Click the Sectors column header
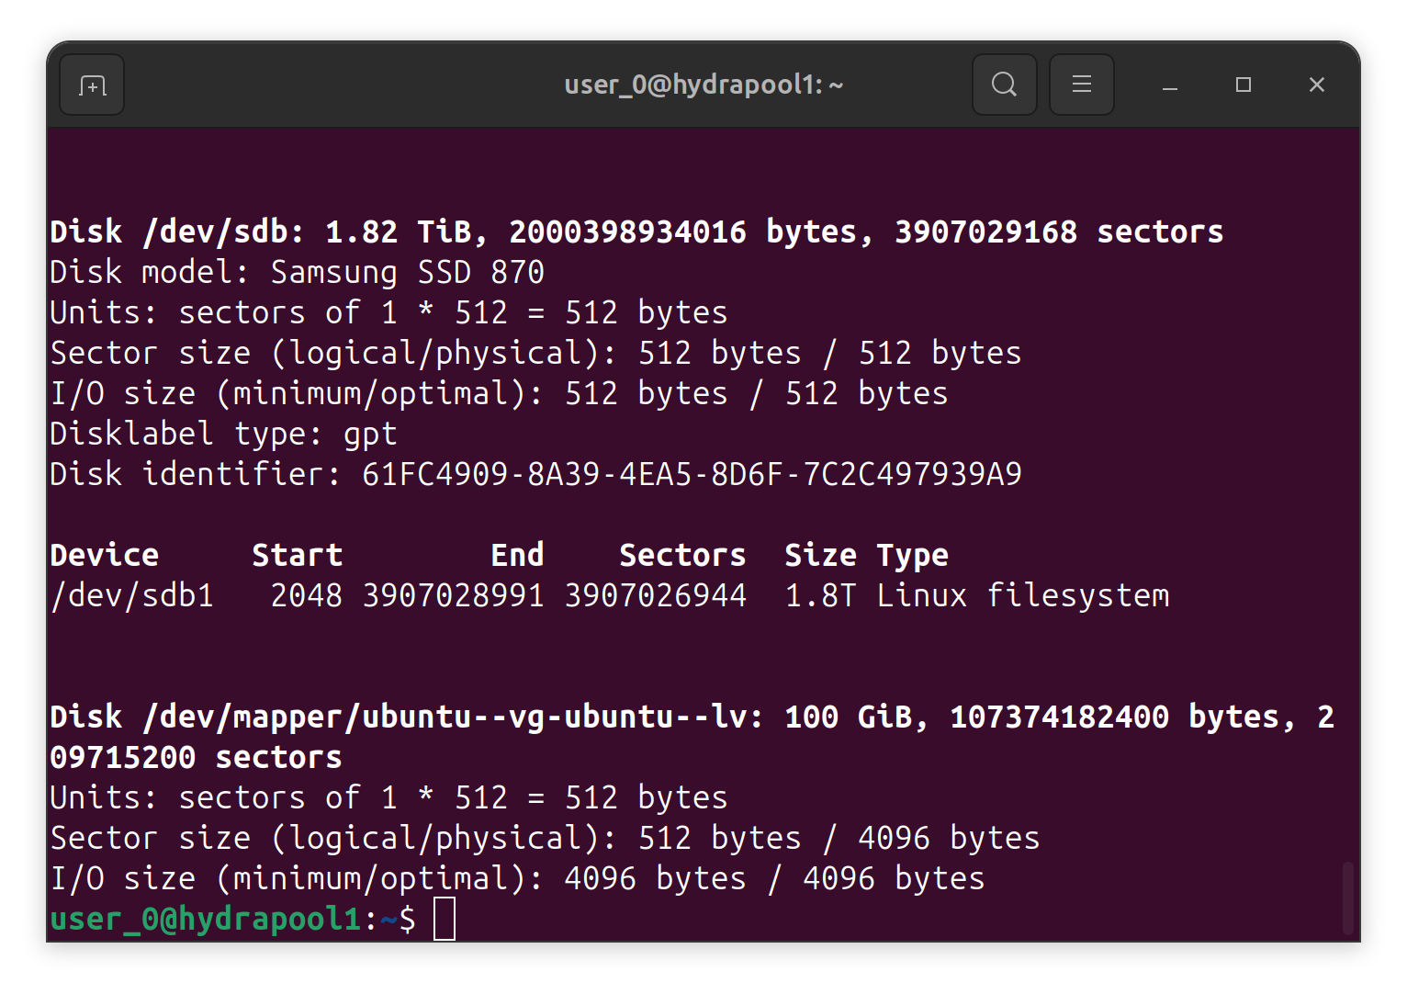This screenshot has height=994, width=1407. 682,555
